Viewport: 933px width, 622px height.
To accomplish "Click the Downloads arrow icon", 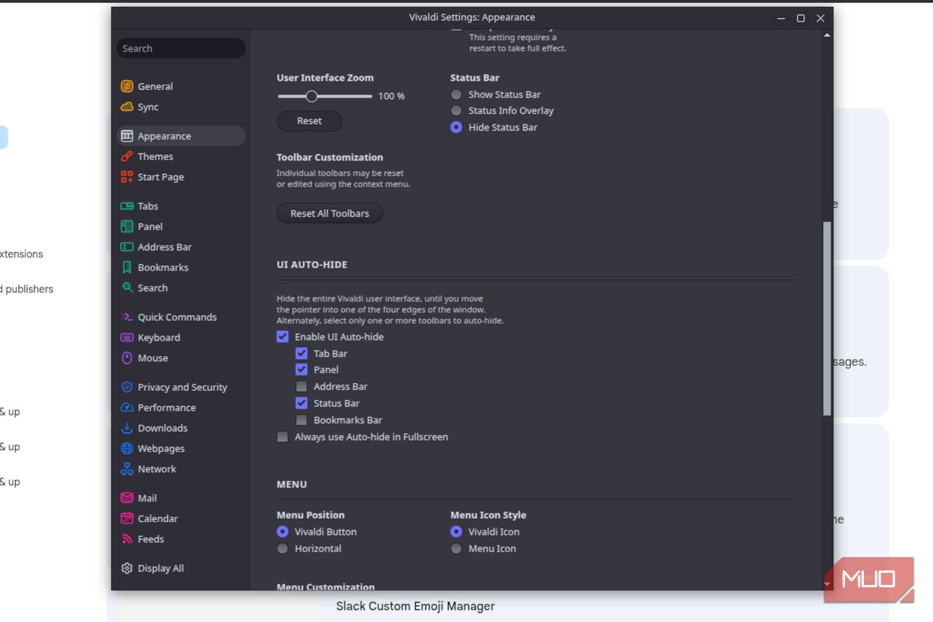I will (x=127, y=428).
